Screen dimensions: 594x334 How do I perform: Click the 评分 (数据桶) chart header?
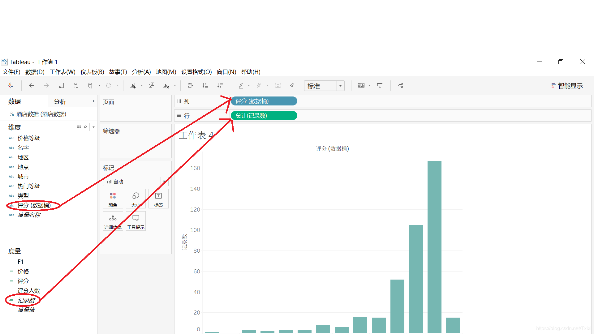click(332, 149)
